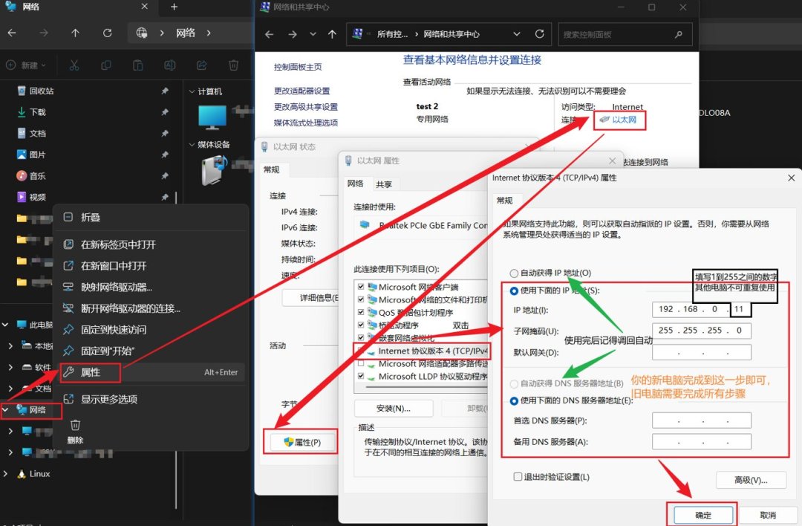Choose 映射网络驱动器 in context menu
Viewport: 802px width, 526px height.
151,287
